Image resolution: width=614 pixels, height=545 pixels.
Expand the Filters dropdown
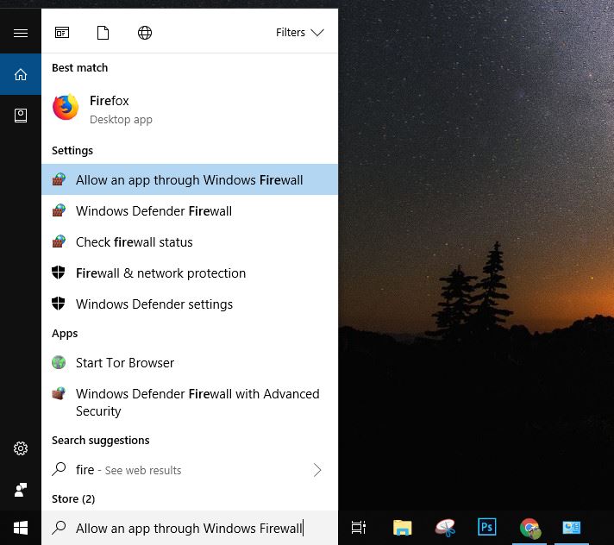pyautogui.click(x=299, y=33)
